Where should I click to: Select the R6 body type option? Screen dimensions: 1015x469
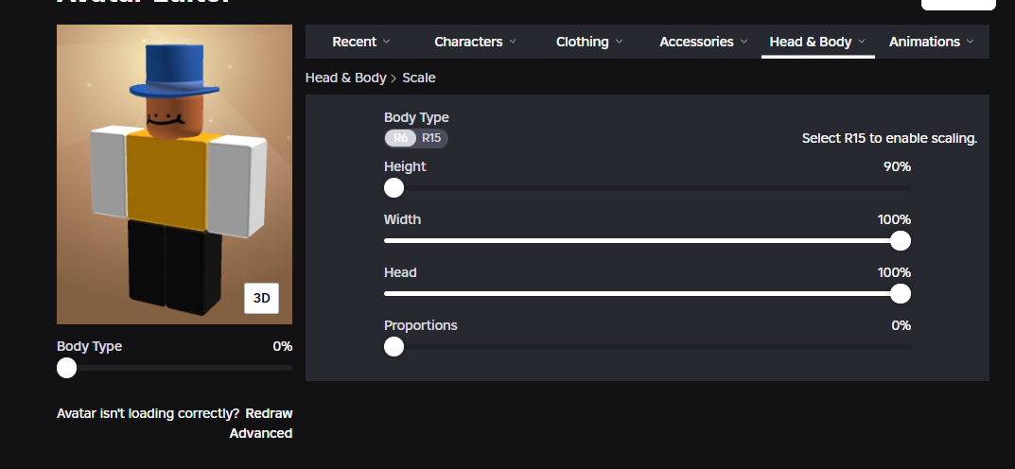click(x=401, y=138)
